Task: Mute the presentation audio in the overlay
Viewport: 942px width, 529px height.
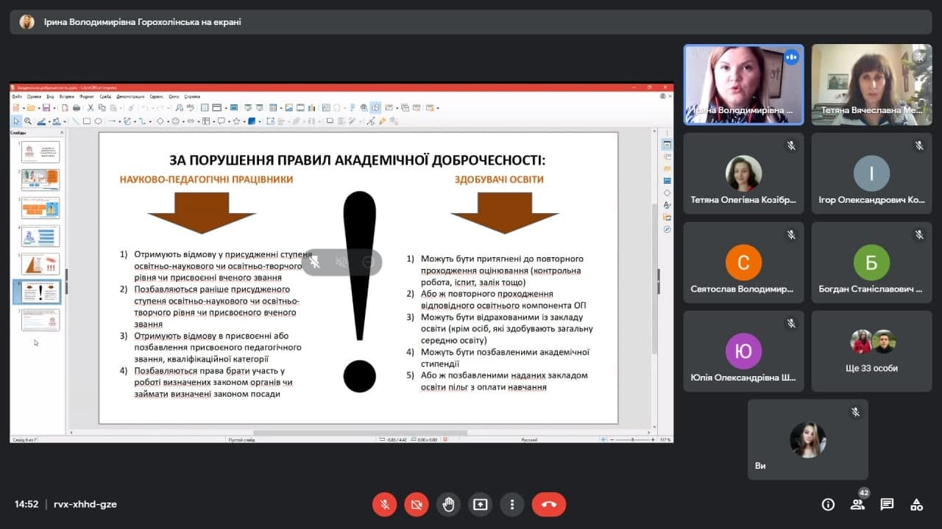Action: pos(341,262)
